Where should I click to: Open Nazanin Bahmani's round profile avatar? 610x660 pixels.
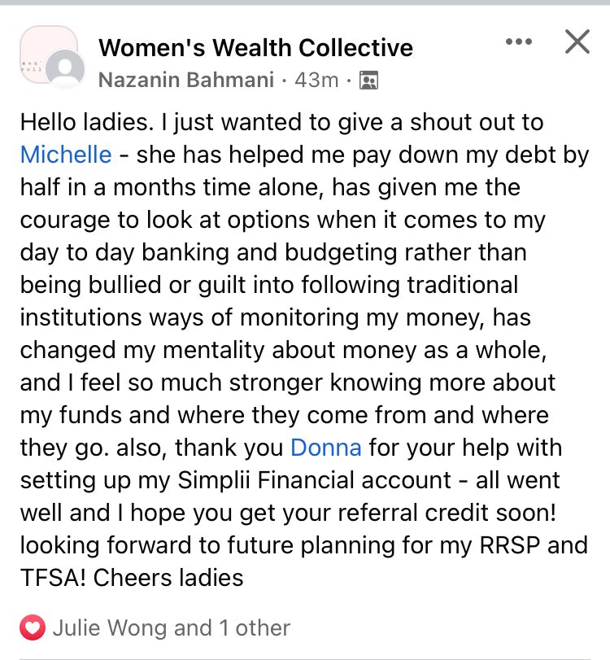(65, 70)
